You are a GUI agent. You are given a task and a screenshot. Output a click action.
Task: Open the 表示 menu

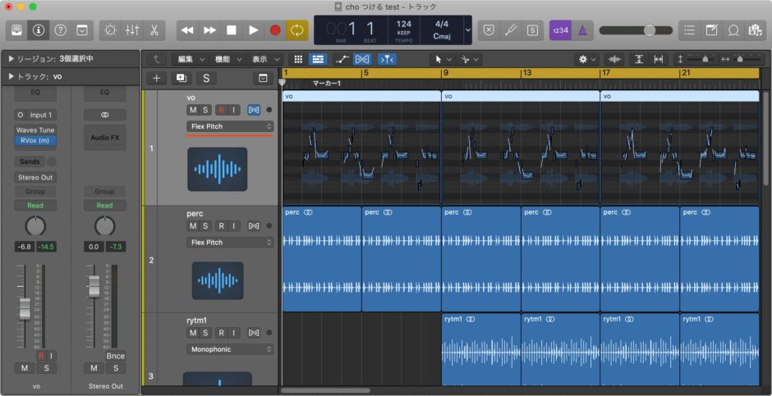pyautogui.click(x=261, y=59)
